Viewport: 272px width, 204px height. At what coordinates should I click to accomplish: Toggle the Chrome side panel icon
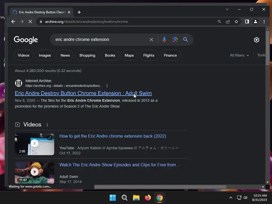pyautogui.click(x=247, y=22)
